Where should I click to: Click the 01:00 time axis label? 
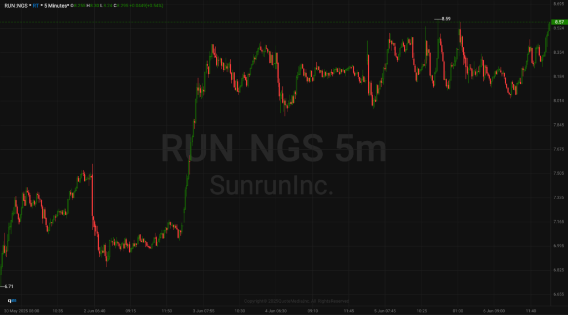pyautogui.click(x=458, y=311)
